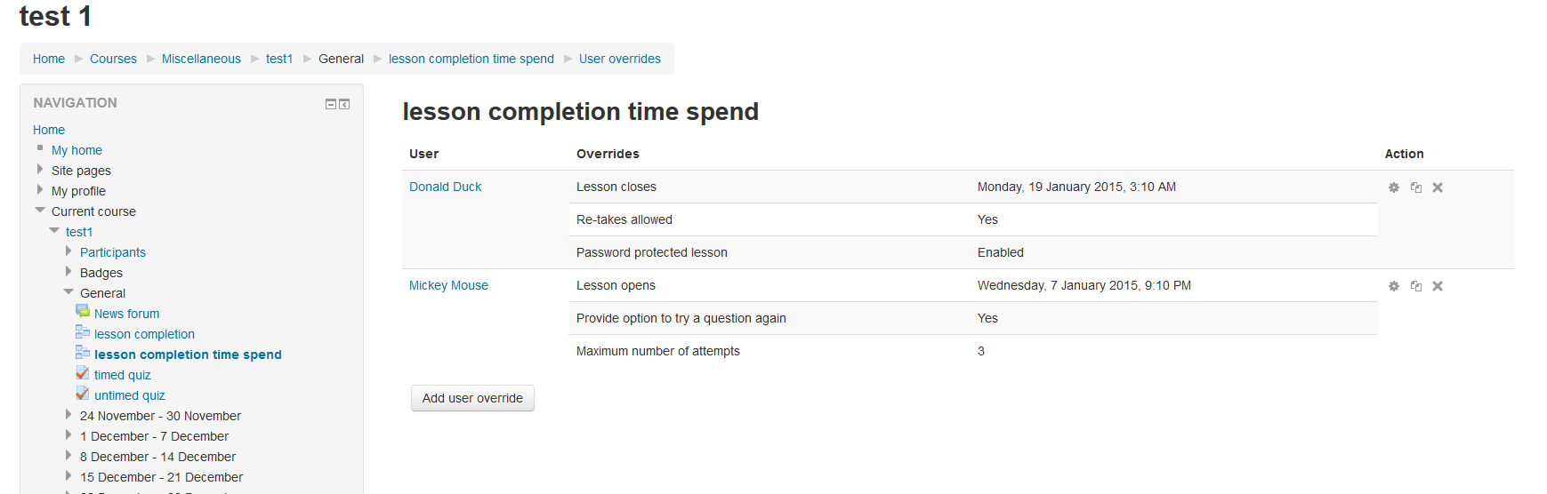
Task: Dock the Navigation block with arrow icon
Action: point(344,104)
